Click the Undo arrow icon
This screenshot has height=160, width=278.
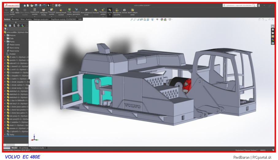tap(44, 5)
